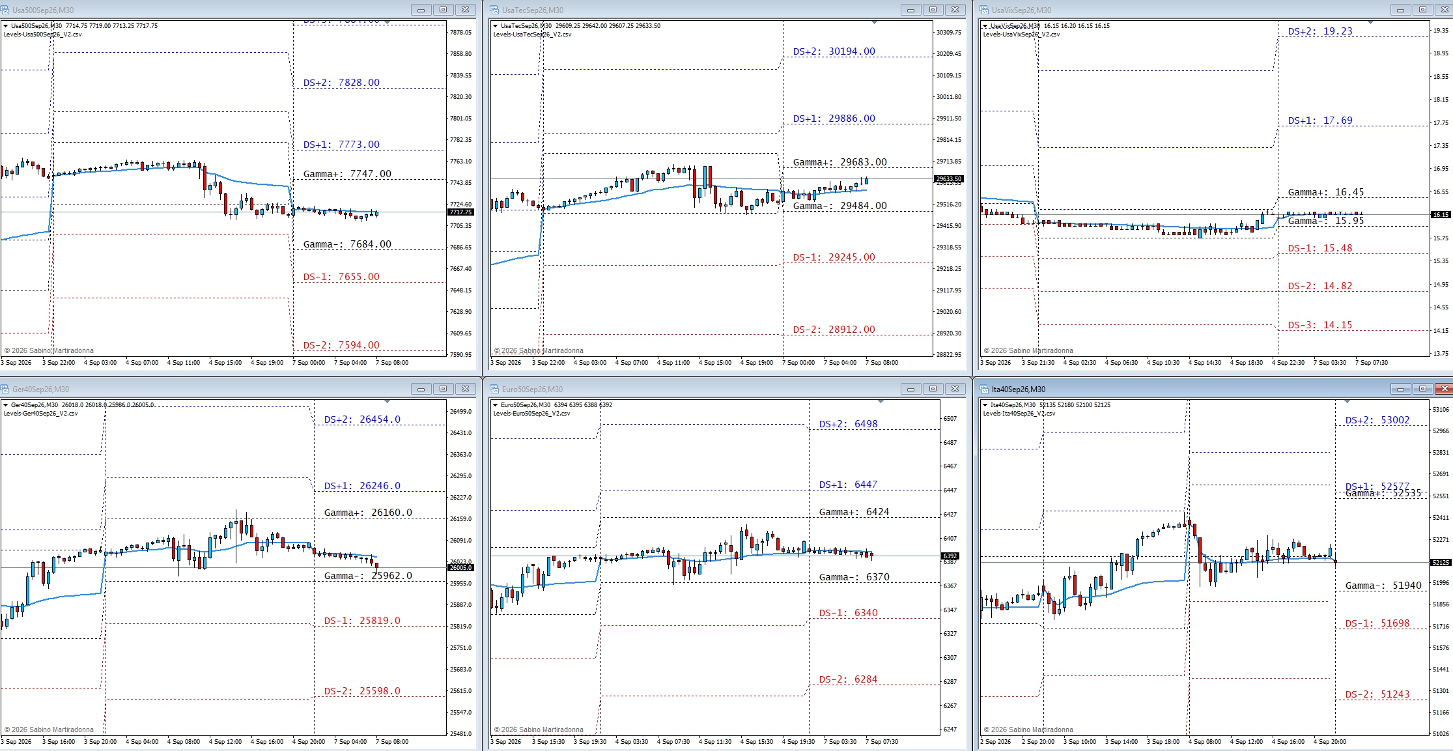Close the Ita40Sep26,M30 chart window
This screenshot has height=751, width=1453.
(1445, 389)
